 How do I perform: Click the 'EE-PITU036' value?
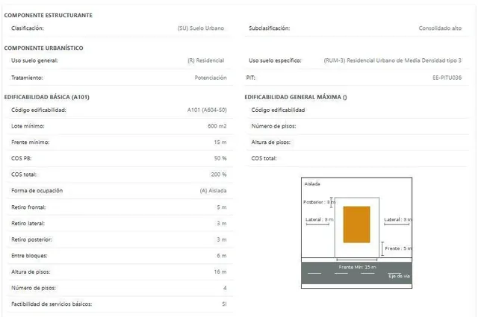pos(447,78)
